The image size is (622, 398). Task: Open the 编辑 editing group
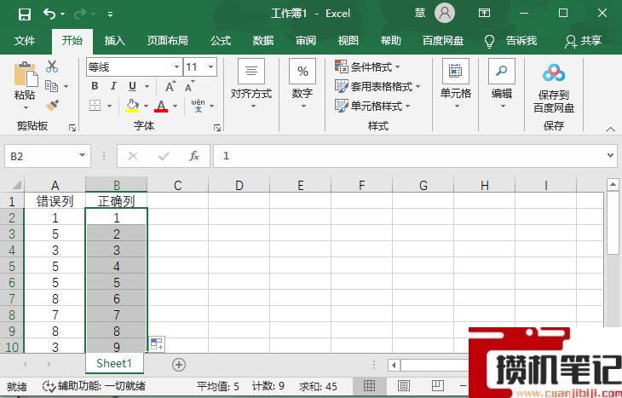tap(502, 84)
